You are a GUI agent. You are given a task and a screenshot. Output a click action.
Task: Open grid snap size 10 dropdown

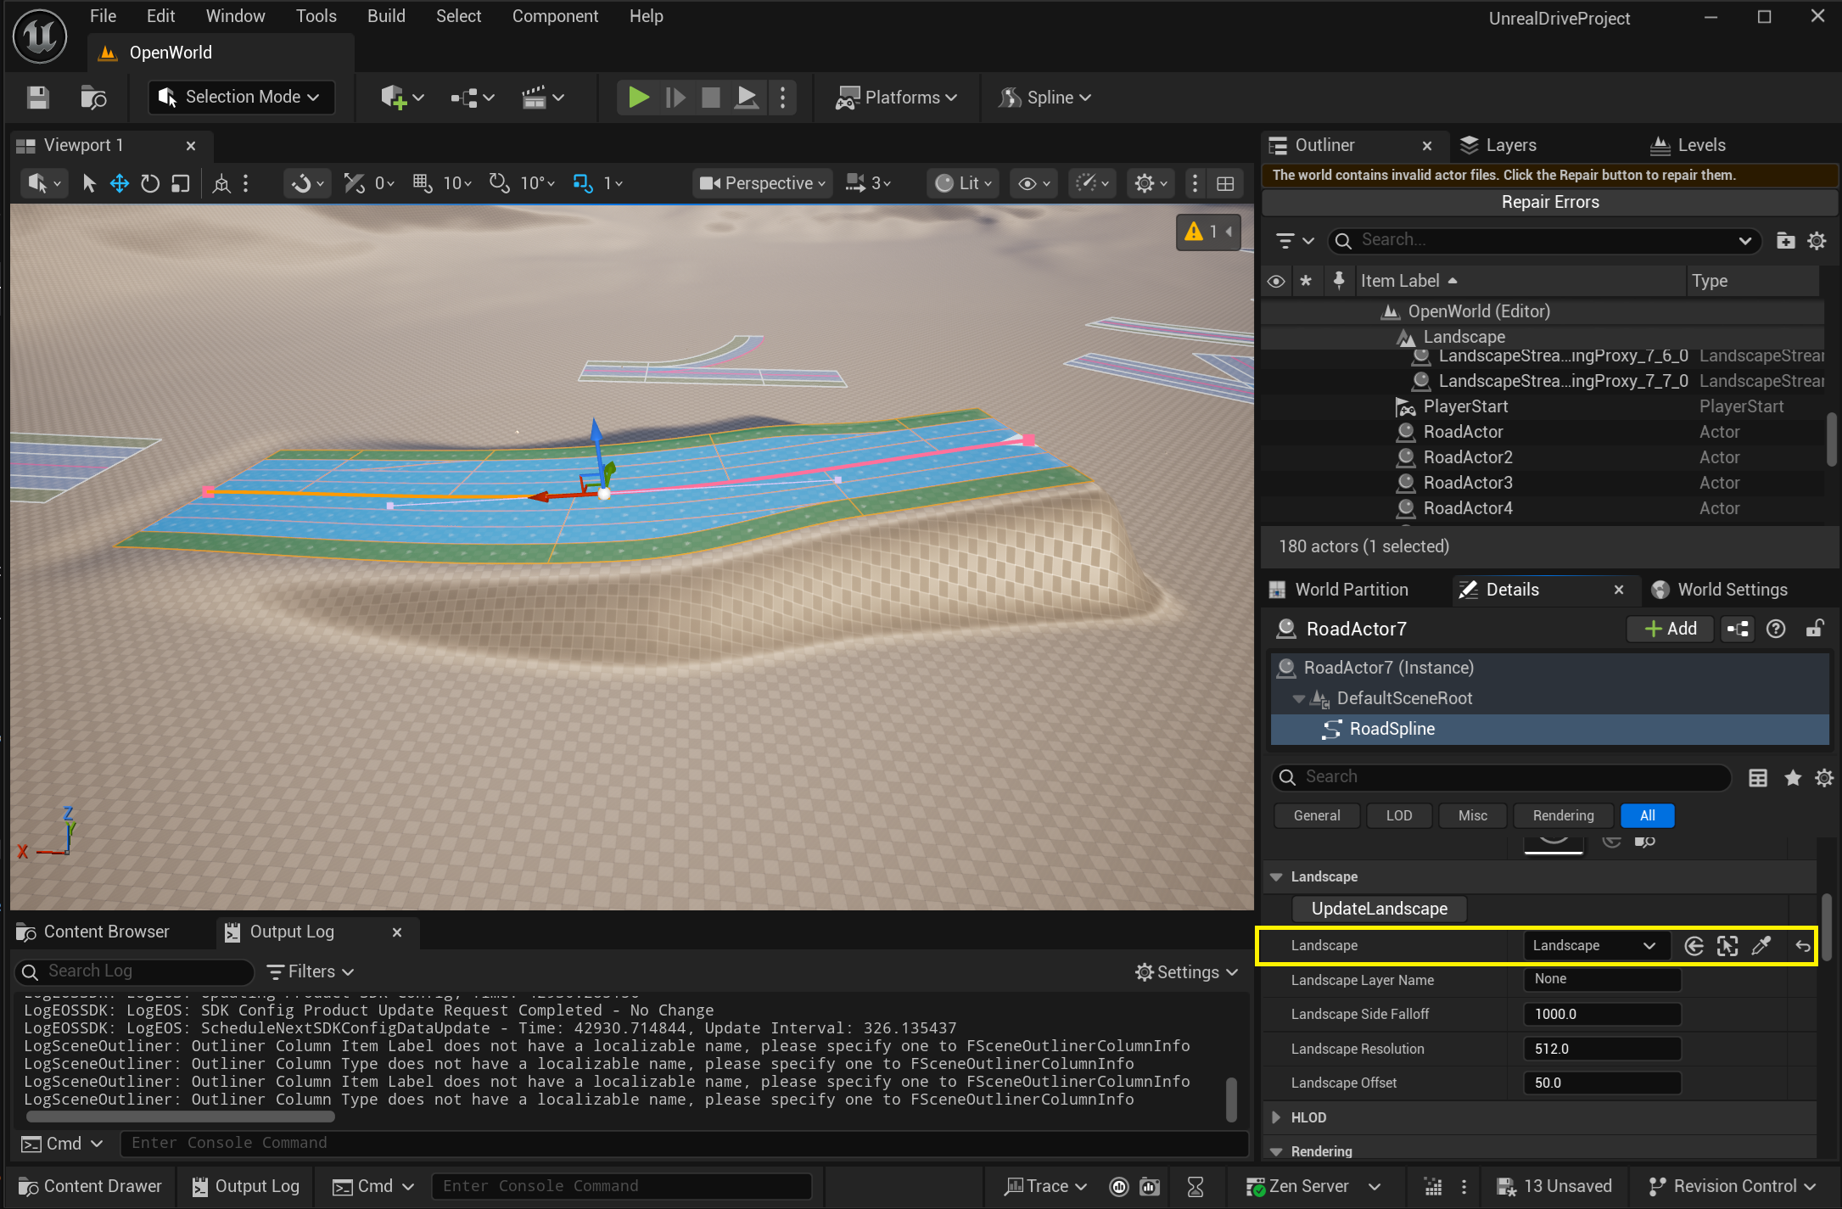tap(457, 183)
